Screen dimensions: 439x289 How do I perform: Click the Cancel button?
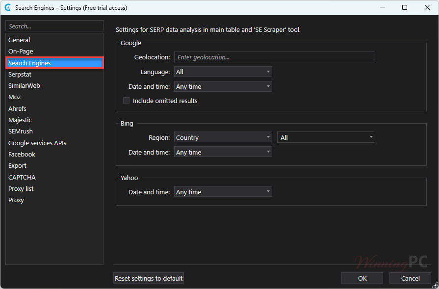410,278
